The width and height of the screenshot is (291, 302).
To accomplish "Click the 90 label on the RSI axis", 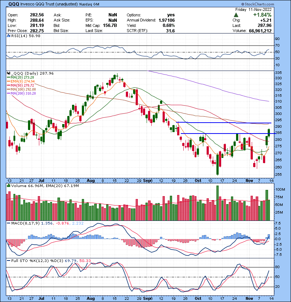I will tap(277, 39).
